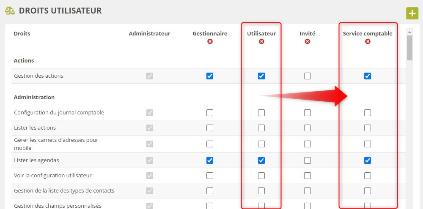Click the Administrateur column header
The width and height of the screenshot is (423, 209).
(149, 33)
